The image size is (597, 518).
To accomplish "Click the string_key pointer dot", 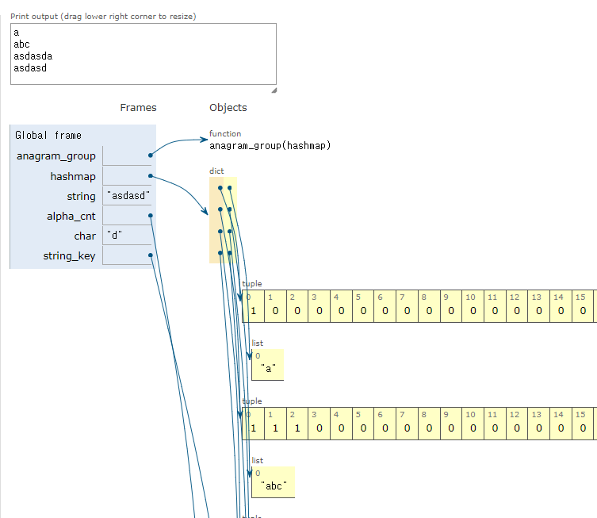I will point(151,255).
